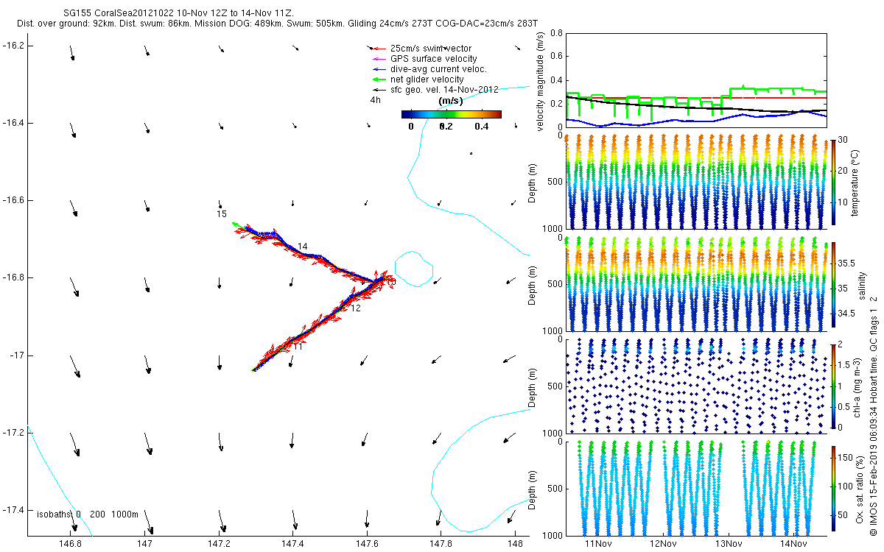884x552 pixels.
Task: Click the small closed isobath contour loop
Action: click(413, 269)
